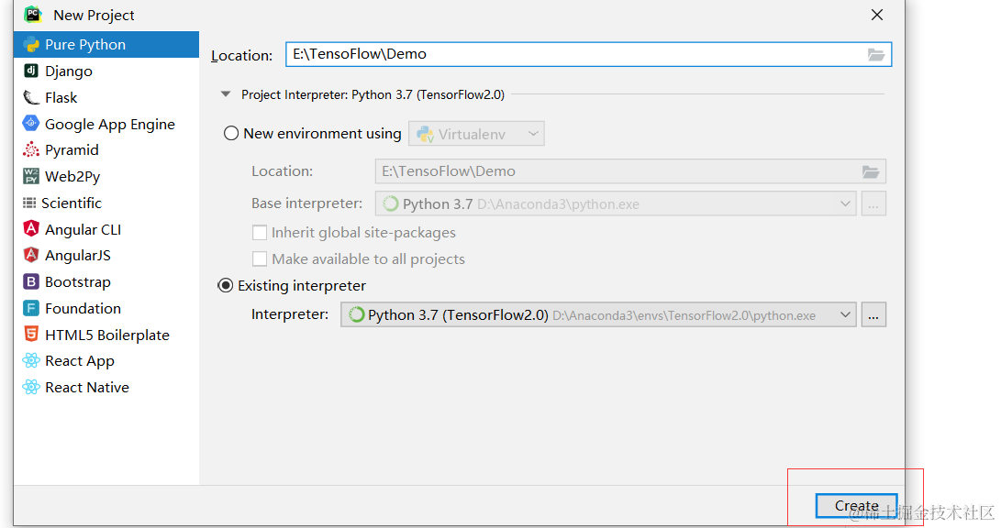1001x528 pixels.
Task: Click the ellipsis button beside Base interpreter
Action: [x=873, y=204]
